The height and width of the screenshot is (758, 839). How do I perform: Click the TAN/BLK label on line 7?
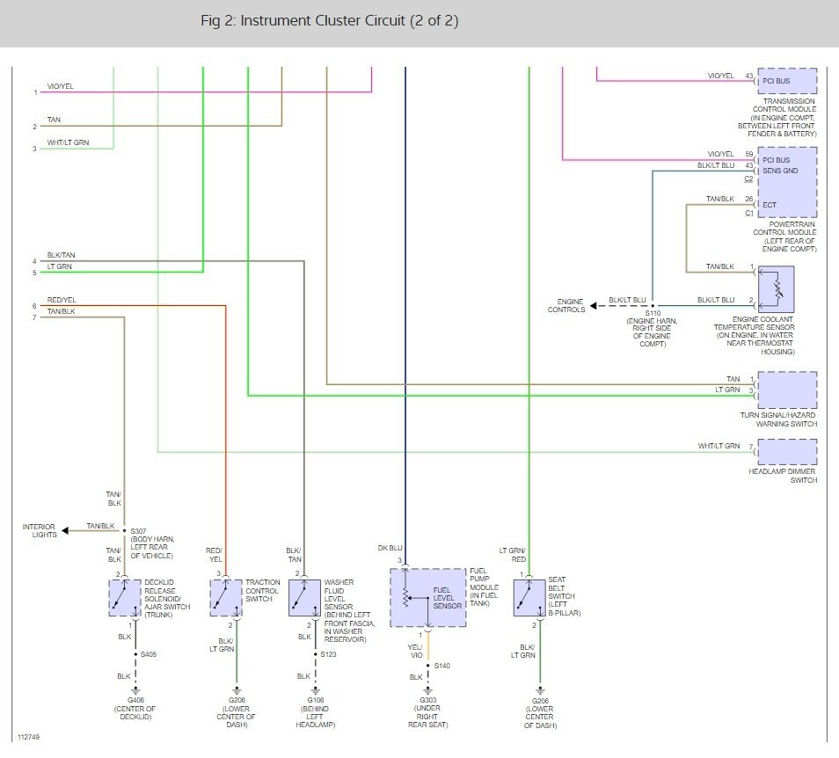(61, 311)
